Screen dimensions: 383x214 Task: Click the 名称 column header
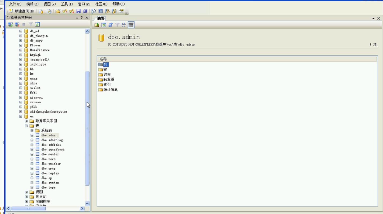tap(237, 59)
